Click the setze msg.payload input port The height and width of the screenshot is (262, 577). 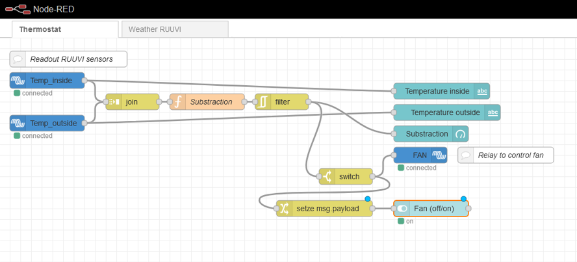pos(276,209)
